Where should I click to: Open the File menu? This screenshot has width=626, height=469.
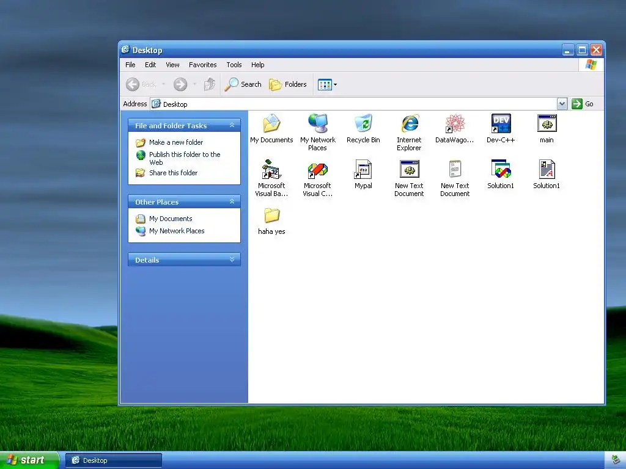(x=130, y=65)
